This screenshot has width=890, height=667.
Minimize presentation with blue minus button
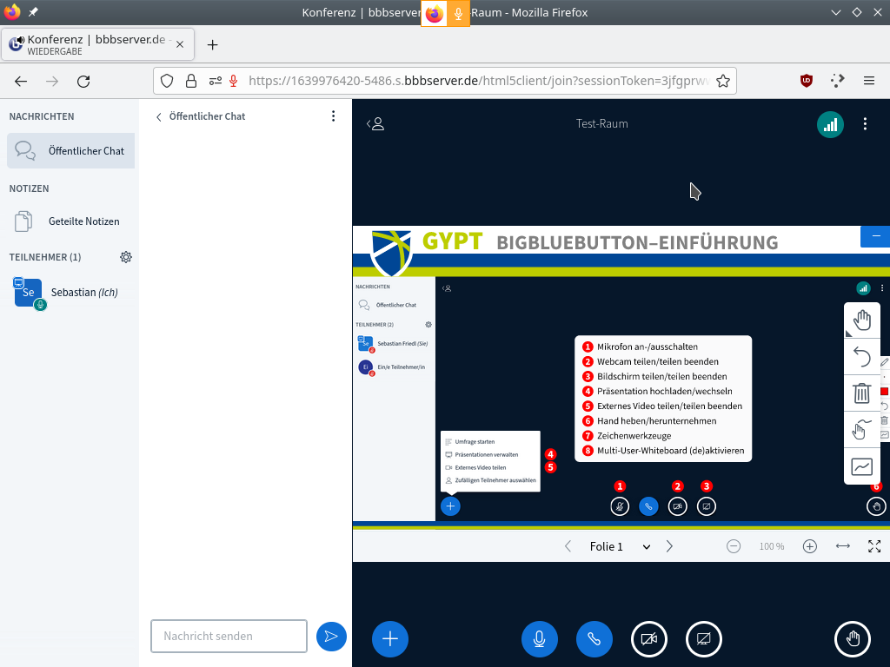point(875,236)
